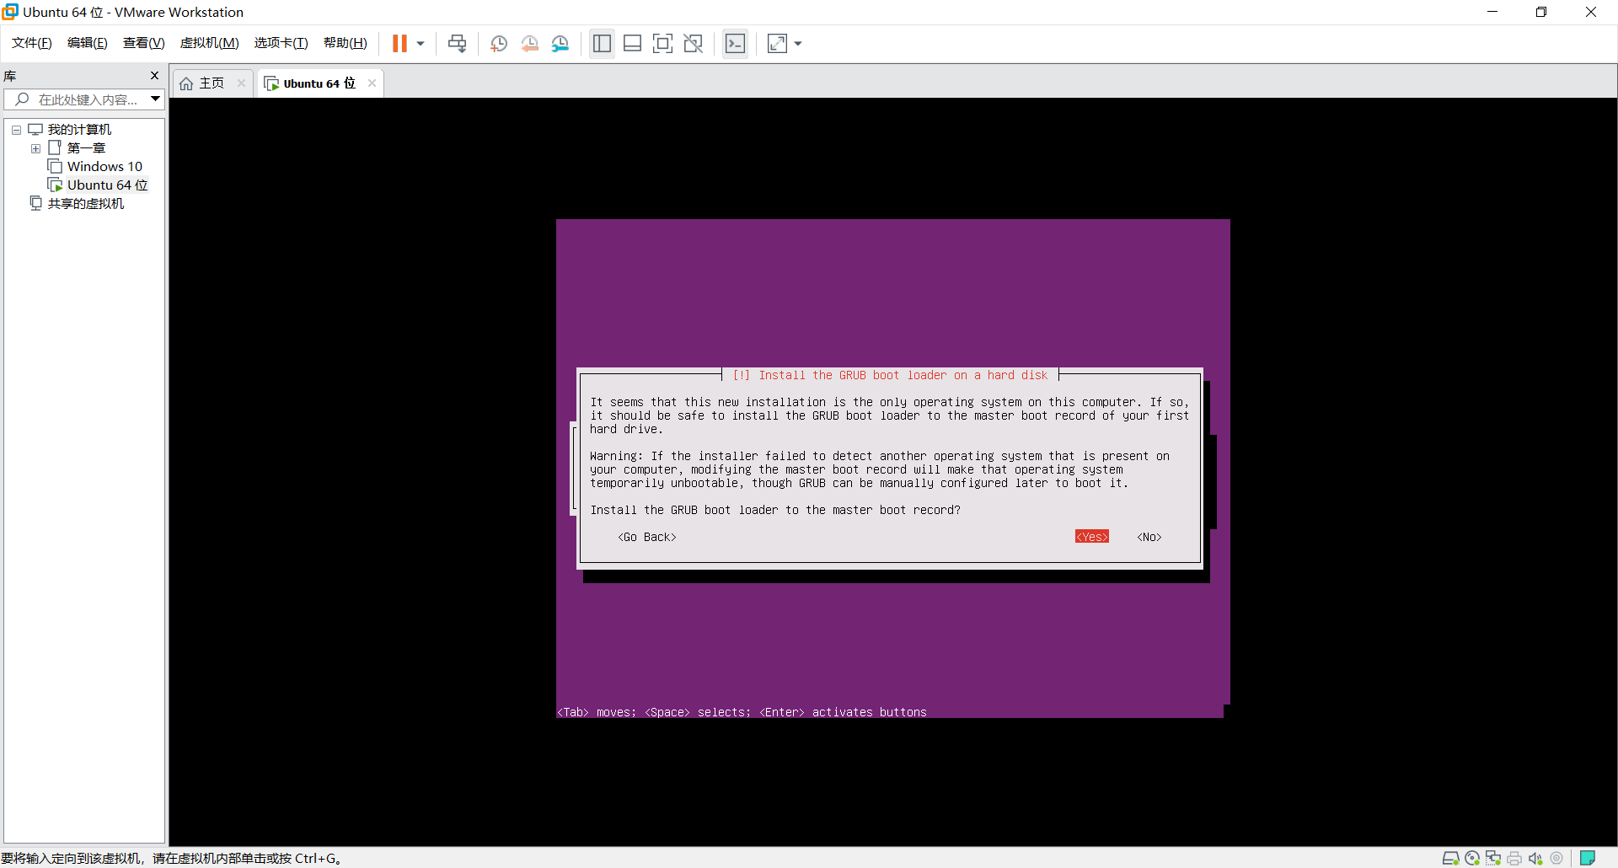Screen dimensions: 1618x868
Task: Select 共享的虚拟机 in the library
Action: pyautogui.click(x=86, y=204)
